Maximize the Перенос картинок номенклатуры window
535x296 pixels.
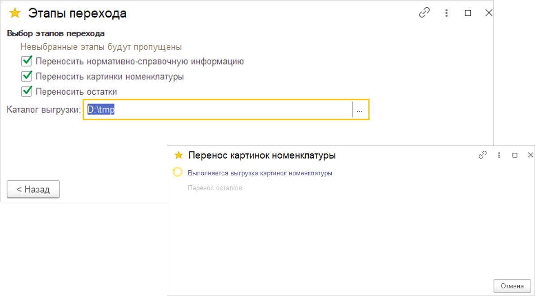515,155
